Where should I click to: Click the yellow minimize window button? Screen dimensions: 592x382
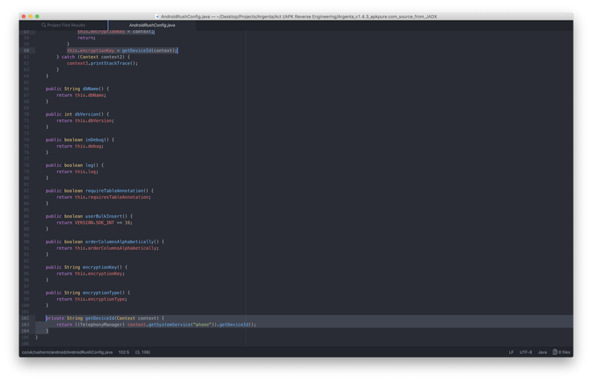[x=31, y=16]
